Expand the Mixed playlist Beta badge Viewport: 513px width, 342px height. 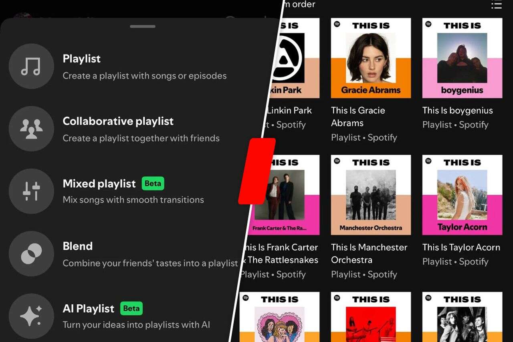click(152, 183)
